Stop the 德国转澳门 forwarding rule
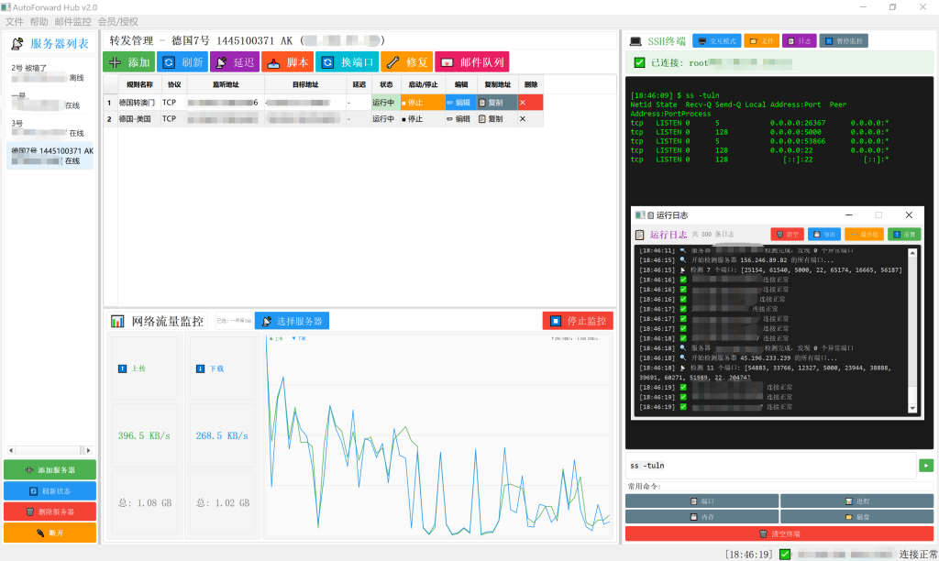Image resolution: width=939 pixels, height=561 pixels. click(x=423, y=103)
